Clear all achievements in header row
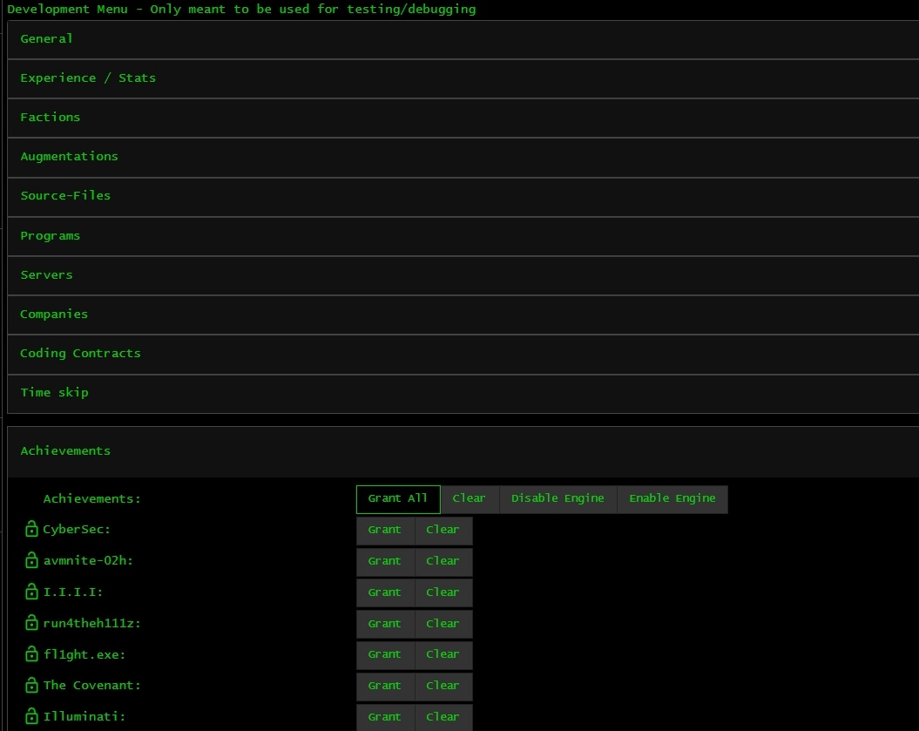Image resolution: width=919 pixels, height=731 pixels. (x=470, y=499)
